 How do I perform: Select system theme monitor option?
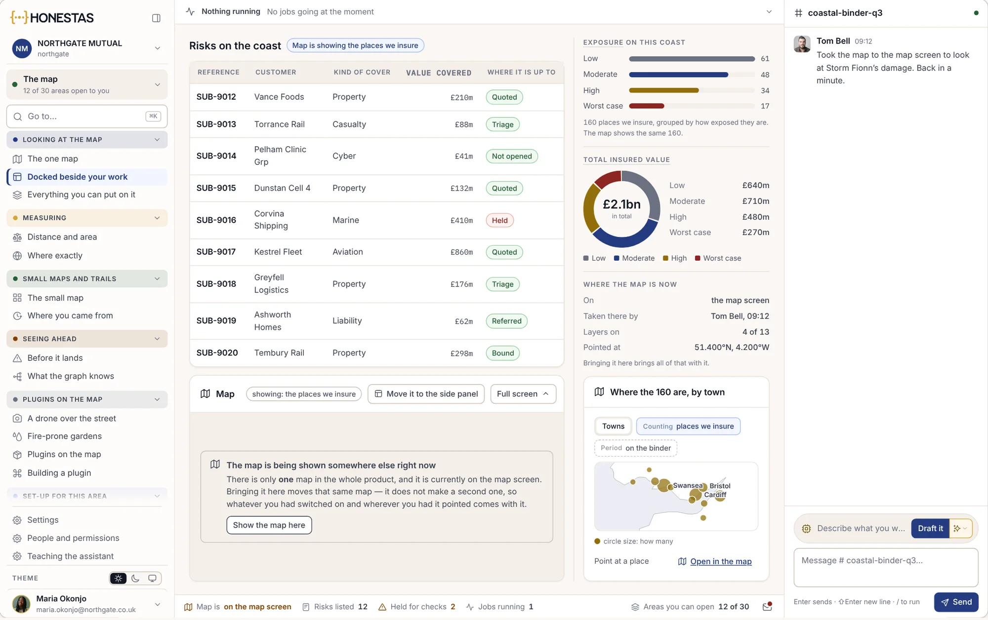pyautogui.click(x=152, y=579)
